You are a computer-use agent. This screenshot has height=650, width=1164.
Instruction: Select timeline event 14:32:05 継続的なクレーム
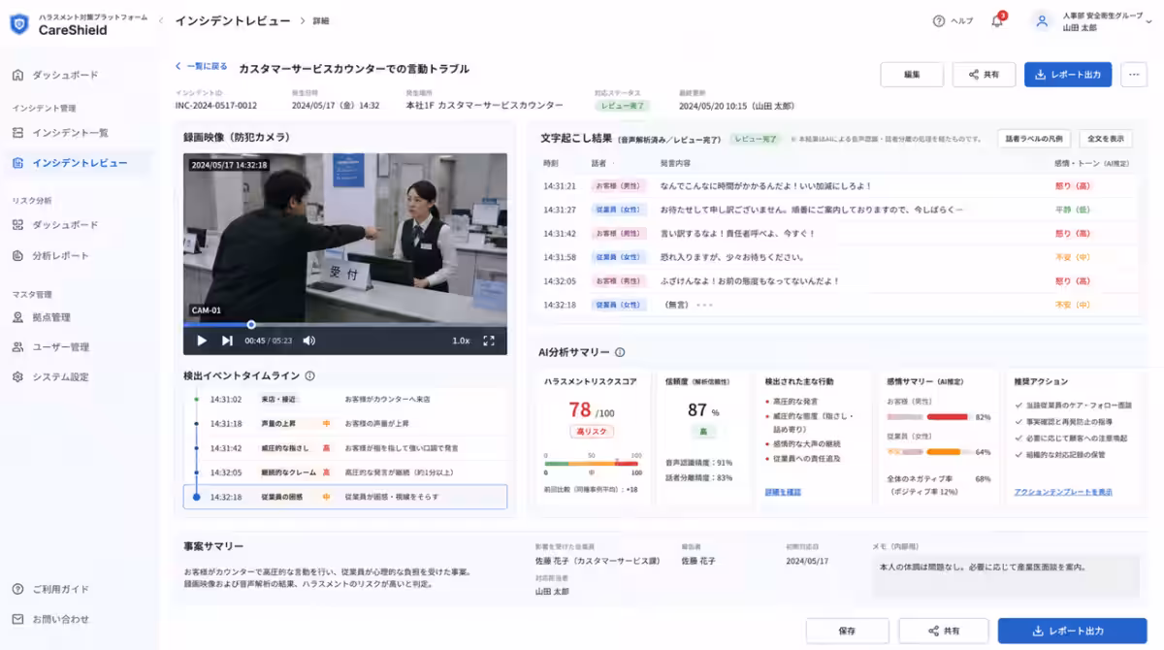[x=345, y=472]
